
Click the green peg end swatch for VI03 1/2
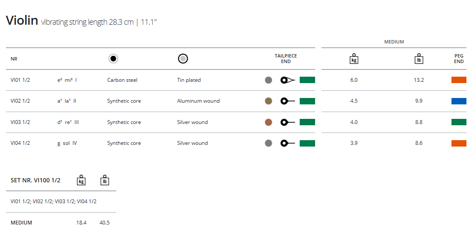459,122
